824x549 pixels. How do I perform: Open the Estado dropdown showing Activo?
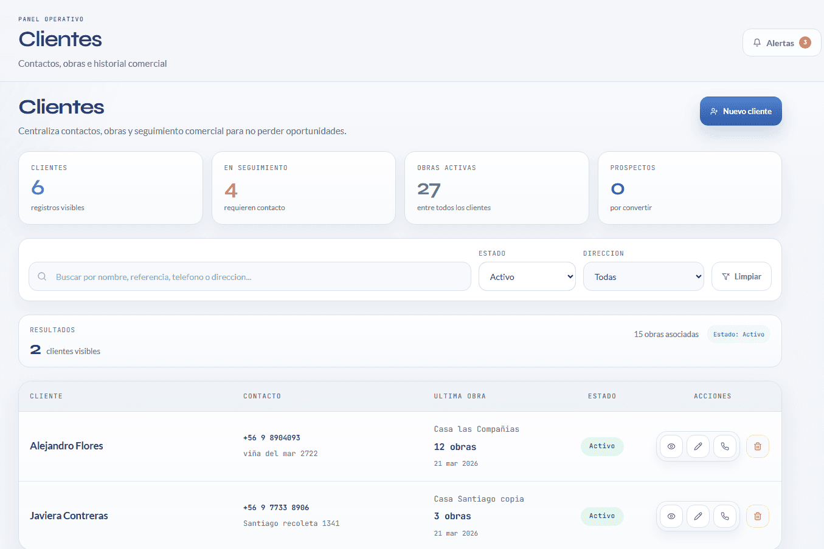tap(527, 277)
